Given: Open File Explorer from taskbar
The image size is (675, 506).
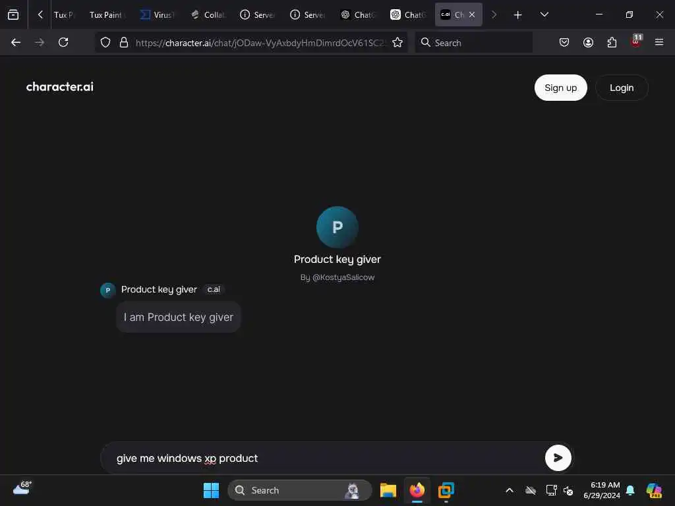Looking at the screenshot, I should point(388,490).
